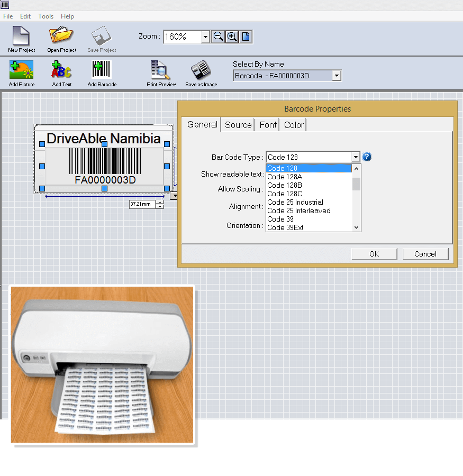The image size is (463, 476).
Task: Expand the Zoom percentage dropdown
Action: tap(205, 37)
